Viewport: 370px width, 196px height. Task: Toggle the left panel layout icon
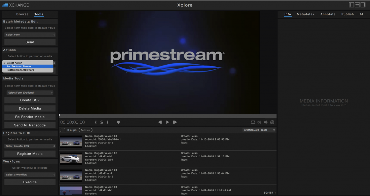(x=351, y=5)
